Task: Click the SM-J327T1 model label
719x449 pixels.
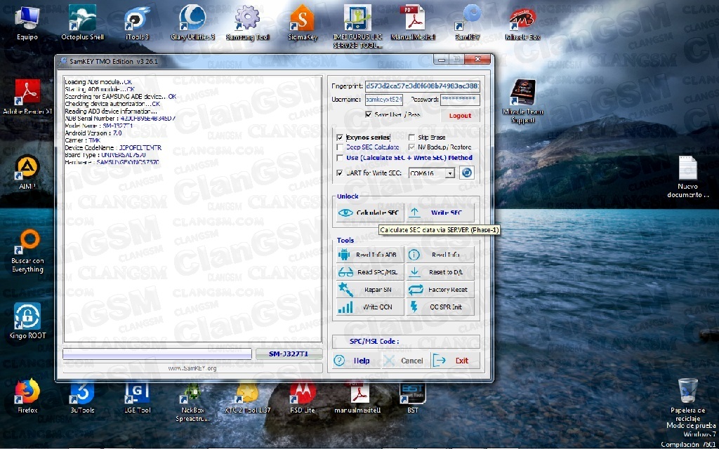Action: coord(289,354)
